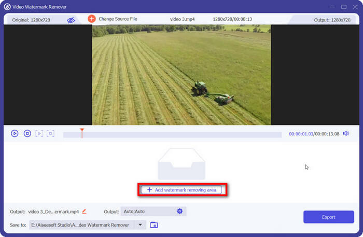363x237 pixels.
Task: Mute the audio with speaker icon
Action: [x=346, y=133]
